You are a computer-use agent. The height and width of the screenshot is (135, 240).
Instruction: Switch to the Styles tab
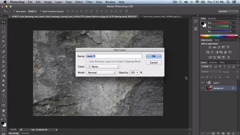tap(217, 40)
